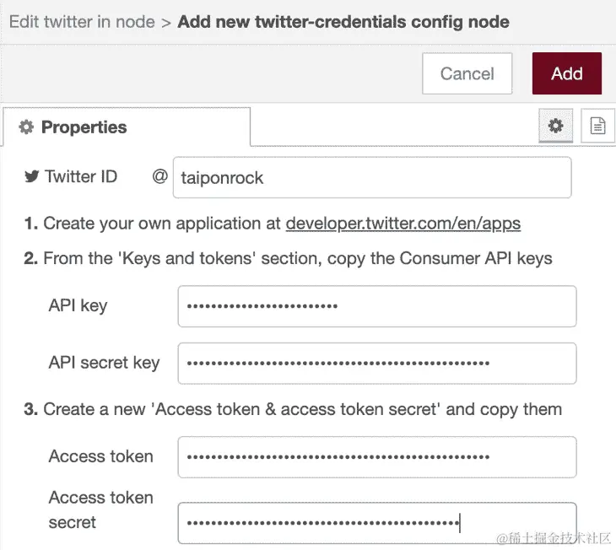Viewport: 616px width, 550px height.
Task: Click the 'Edit twitter in node' breadcrumb
Action: click(82, 21)
